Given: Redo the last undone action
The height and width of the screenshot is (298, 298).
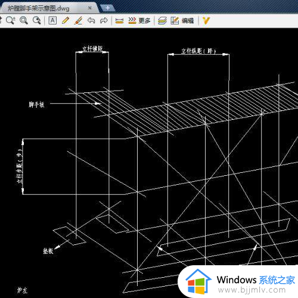Looking at the screenshot, I should pyautogui.click(x=104, y=20).
